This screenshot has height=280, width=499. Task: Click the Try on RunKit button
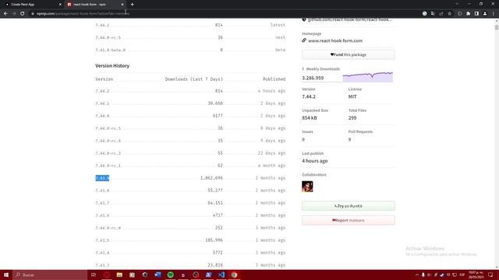click(x=349, y=206)
